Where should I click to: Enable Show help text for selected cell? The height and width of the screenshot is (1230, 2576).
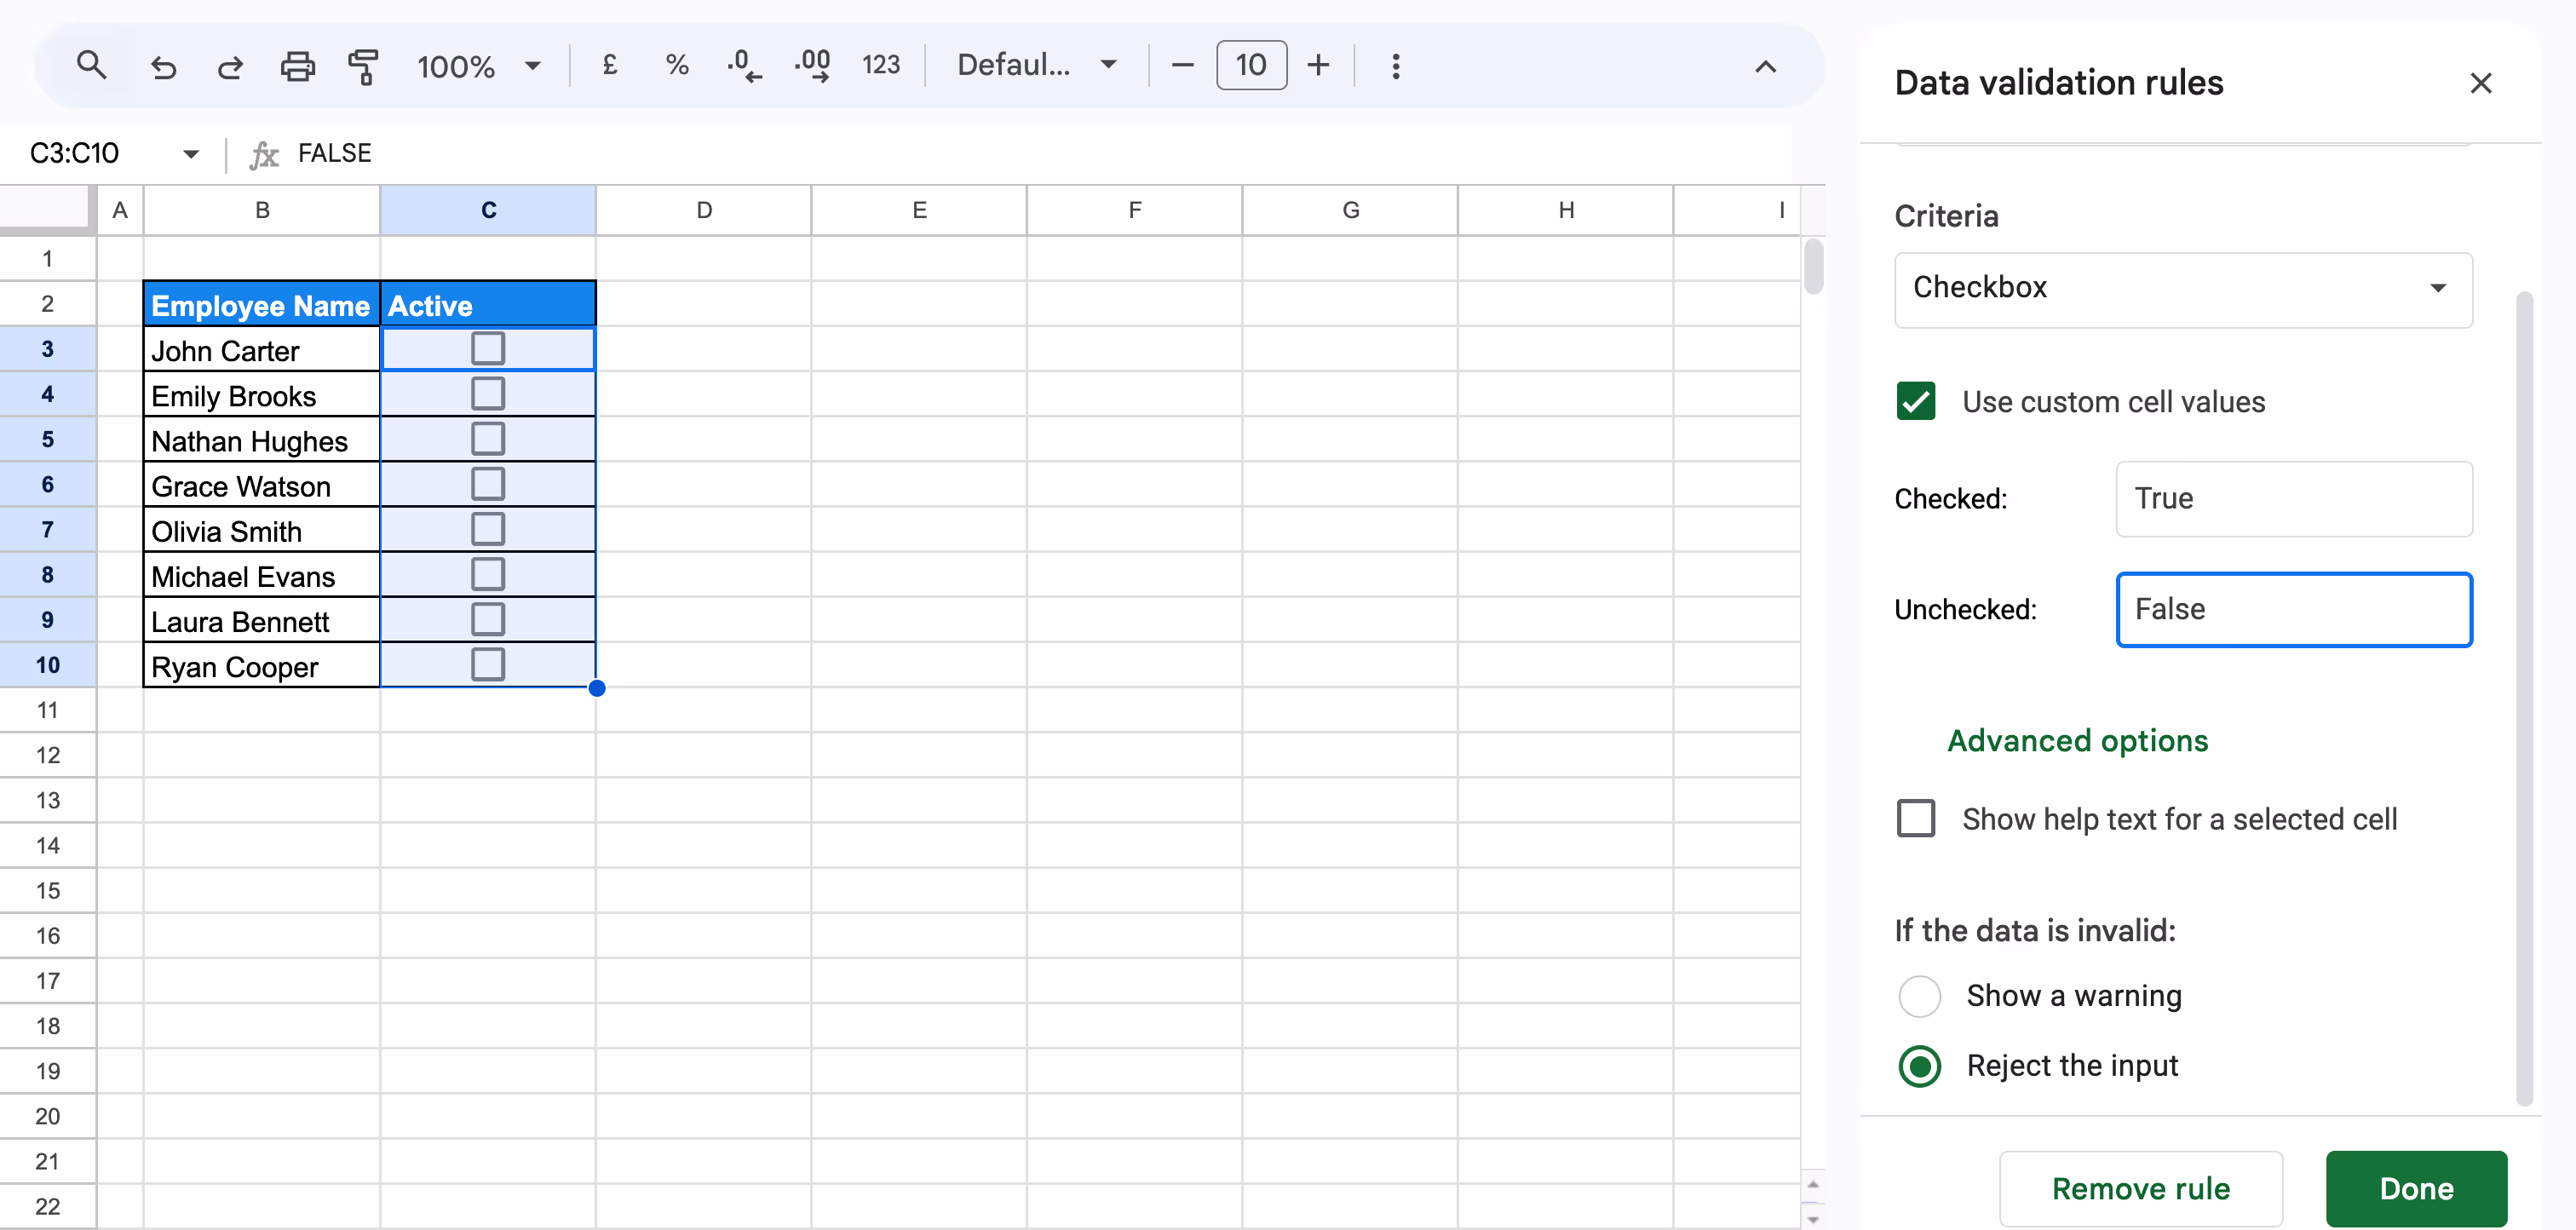(x=1916, y=818)
